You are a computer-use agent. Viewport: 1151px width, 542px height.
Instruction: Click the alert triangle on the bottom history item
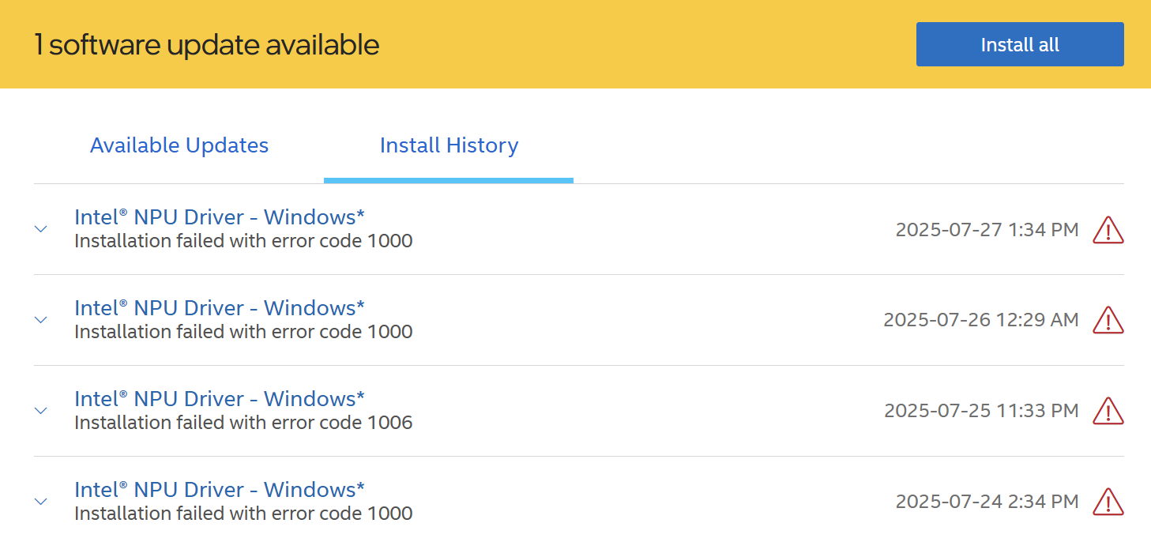pos(1108,501)
